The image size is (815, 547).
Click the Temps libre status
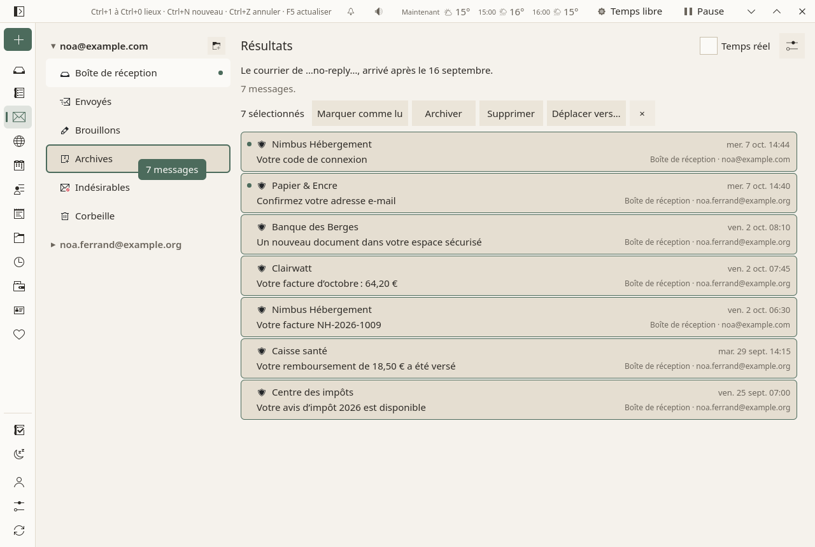click(630, 11)
